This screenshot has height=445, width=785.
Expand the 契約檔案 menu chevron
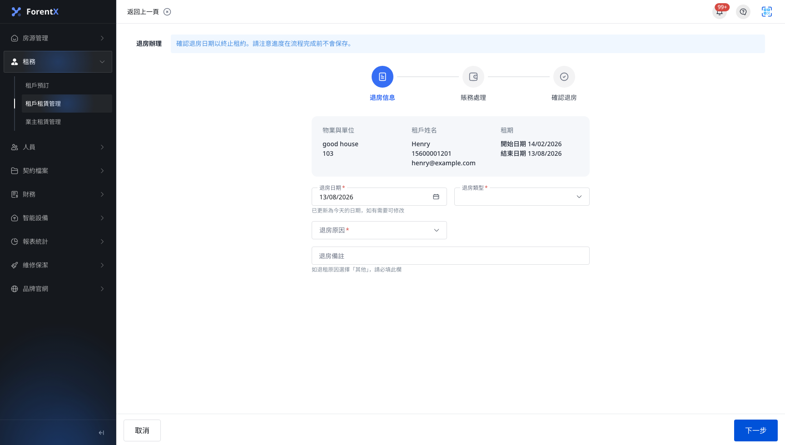(x=102, y=171)
